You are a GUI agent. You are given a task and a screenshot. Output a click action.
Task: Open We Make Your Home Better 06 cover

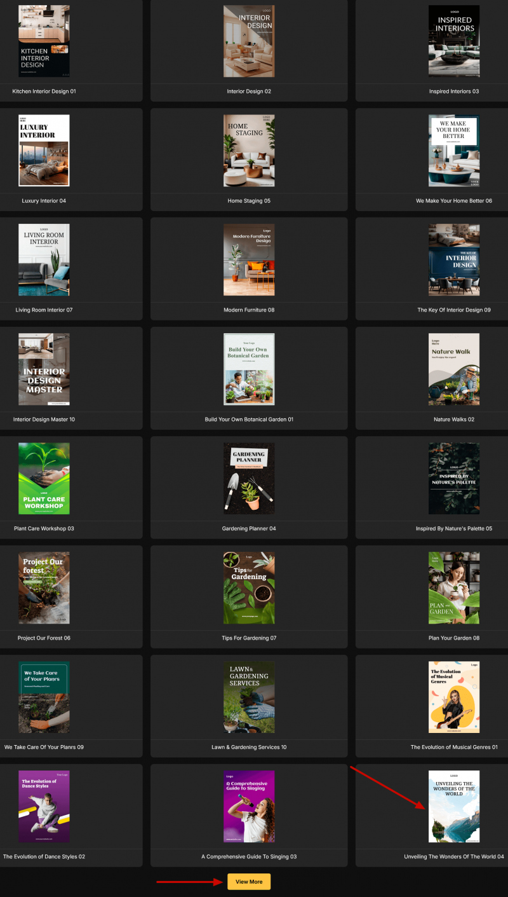454,151
